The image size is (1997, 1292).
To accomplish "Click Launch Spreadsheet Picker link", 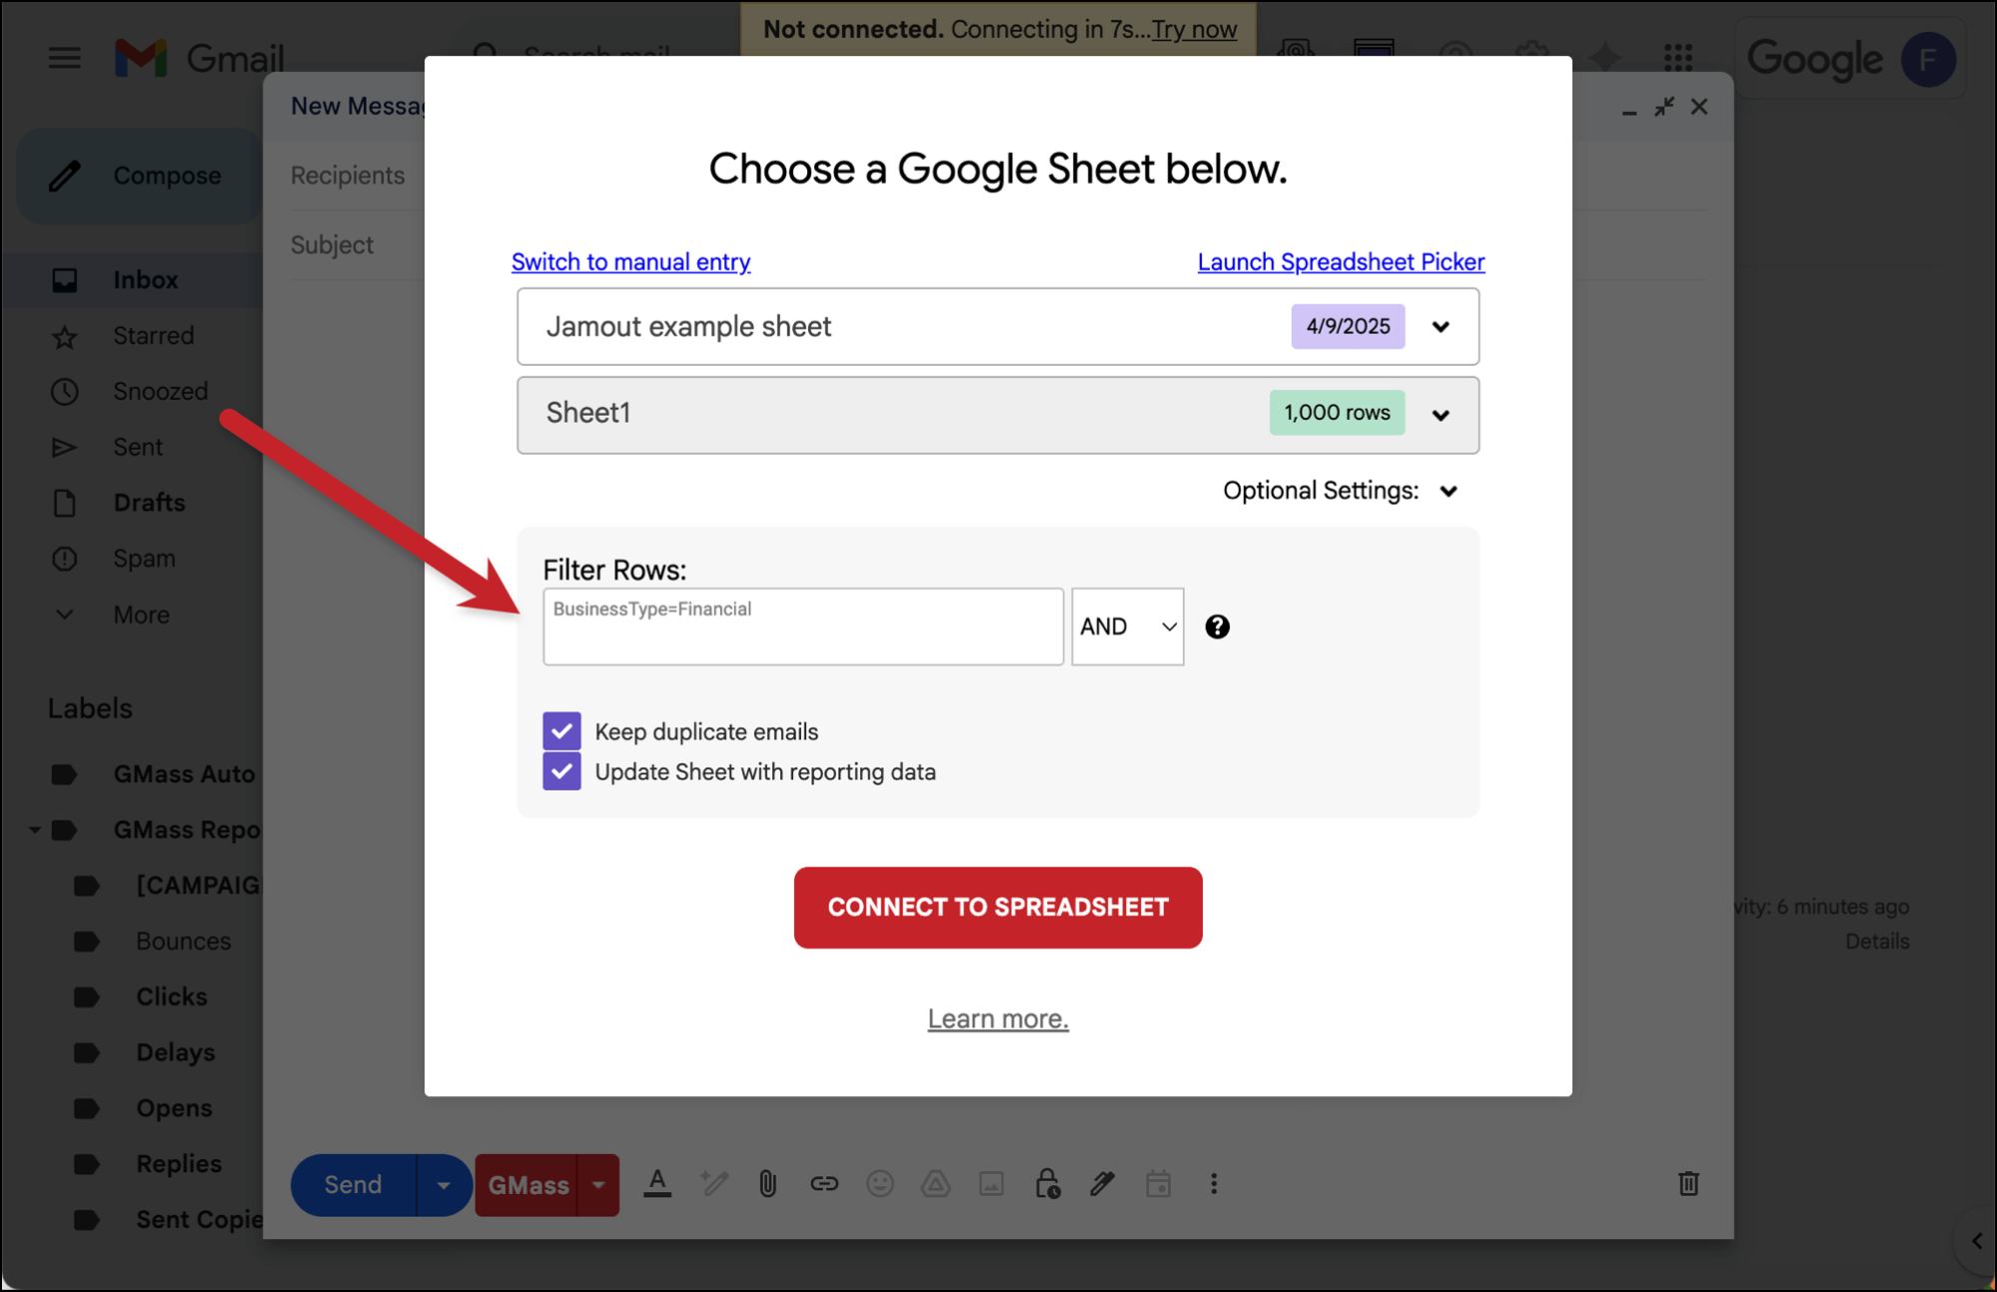I will 1341,262.
